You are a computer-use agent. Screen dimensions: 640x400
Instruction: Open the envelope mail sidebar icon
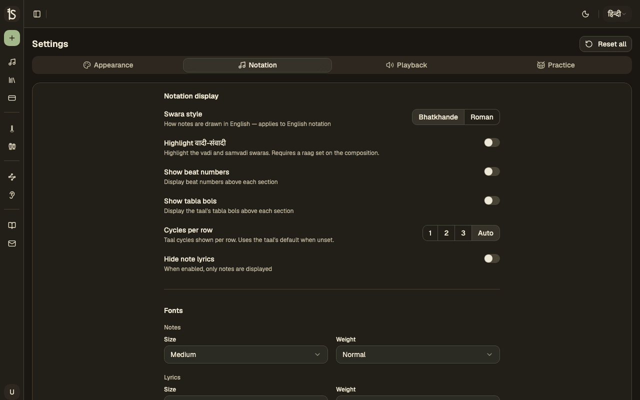(12, 243)
